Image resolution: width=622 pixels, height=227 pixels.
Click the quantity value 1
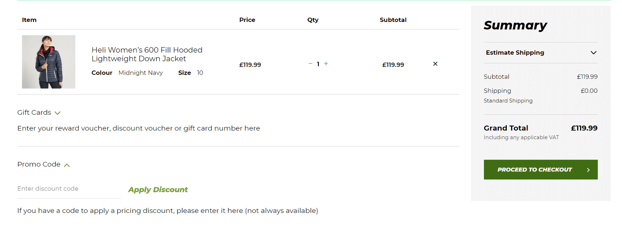(318, 64)
